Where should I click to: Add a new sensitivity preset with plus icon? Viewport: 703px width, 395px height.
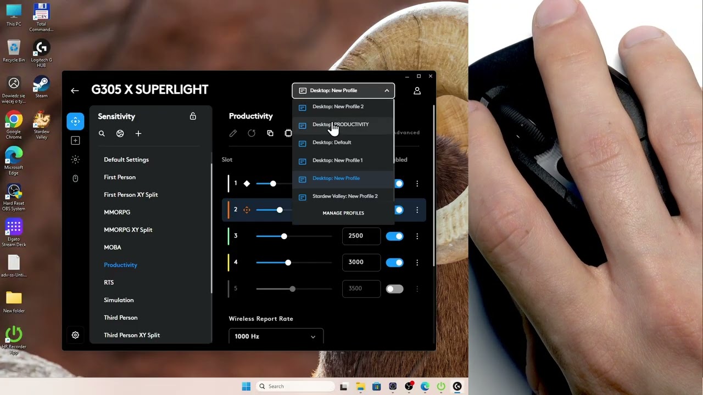138,133
